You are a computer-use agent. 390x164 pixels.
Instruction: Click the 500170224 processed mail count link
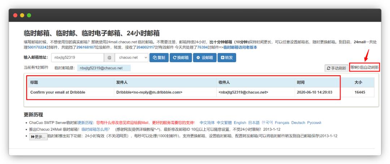tap(37, 47)
